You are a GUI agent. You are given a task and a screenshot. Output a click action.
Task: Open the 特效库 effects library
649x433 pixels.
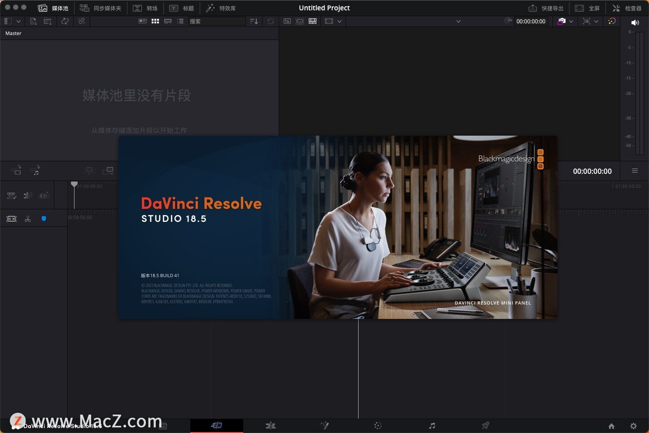[x=221, y=8]
